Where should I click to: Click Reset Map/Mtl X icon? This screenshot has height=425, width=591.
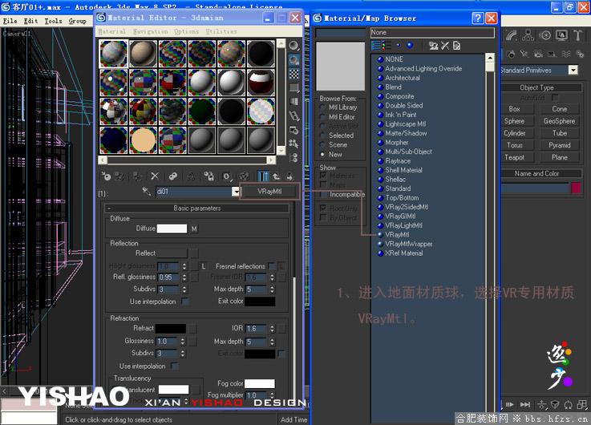click(155, 176)
